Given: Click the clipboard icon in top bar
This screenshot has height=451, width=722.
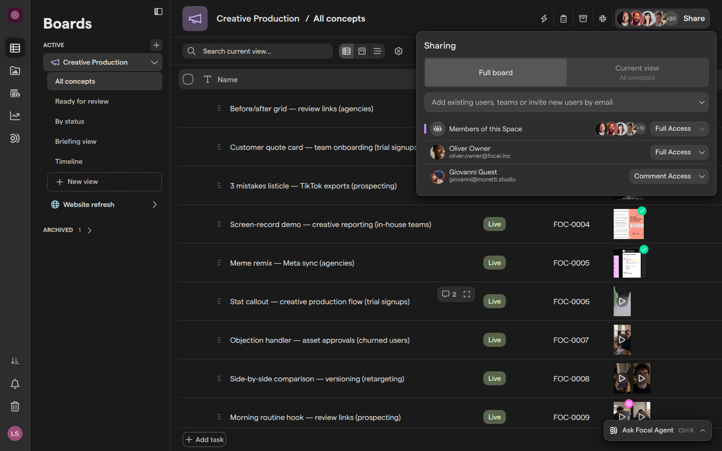Looking at the screenshot, I should point(564,19).
